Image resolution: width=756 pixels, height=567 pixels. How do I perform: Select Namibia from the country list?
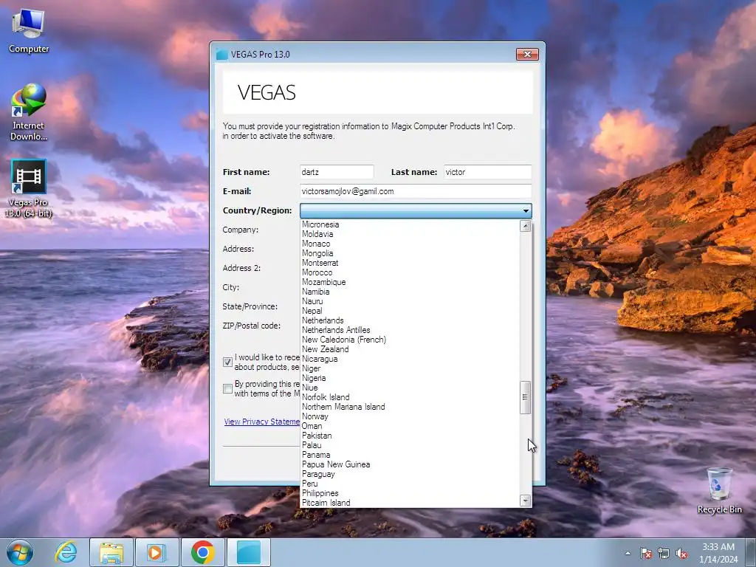(410, 292)
